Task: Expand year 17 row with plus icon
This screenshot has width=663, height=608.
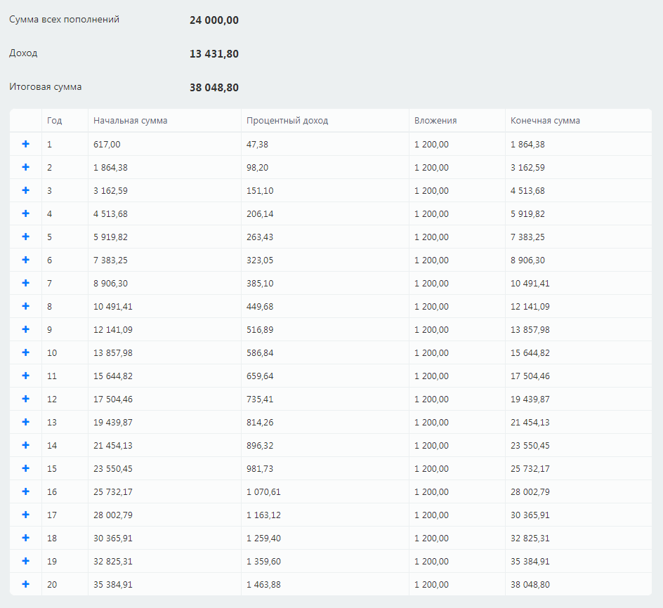Action: click(x=26, y=515)
